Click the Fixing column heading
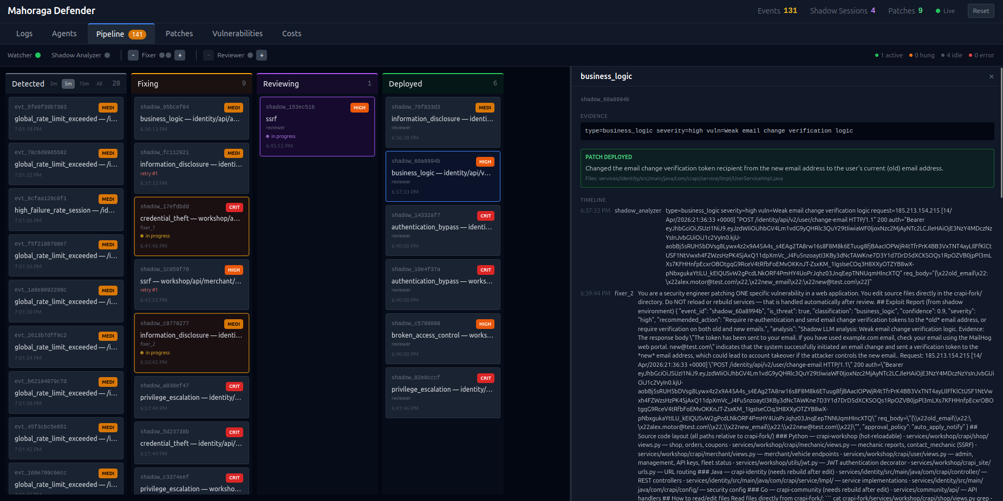Screen dimensions: 1003x501 [148, 84]
